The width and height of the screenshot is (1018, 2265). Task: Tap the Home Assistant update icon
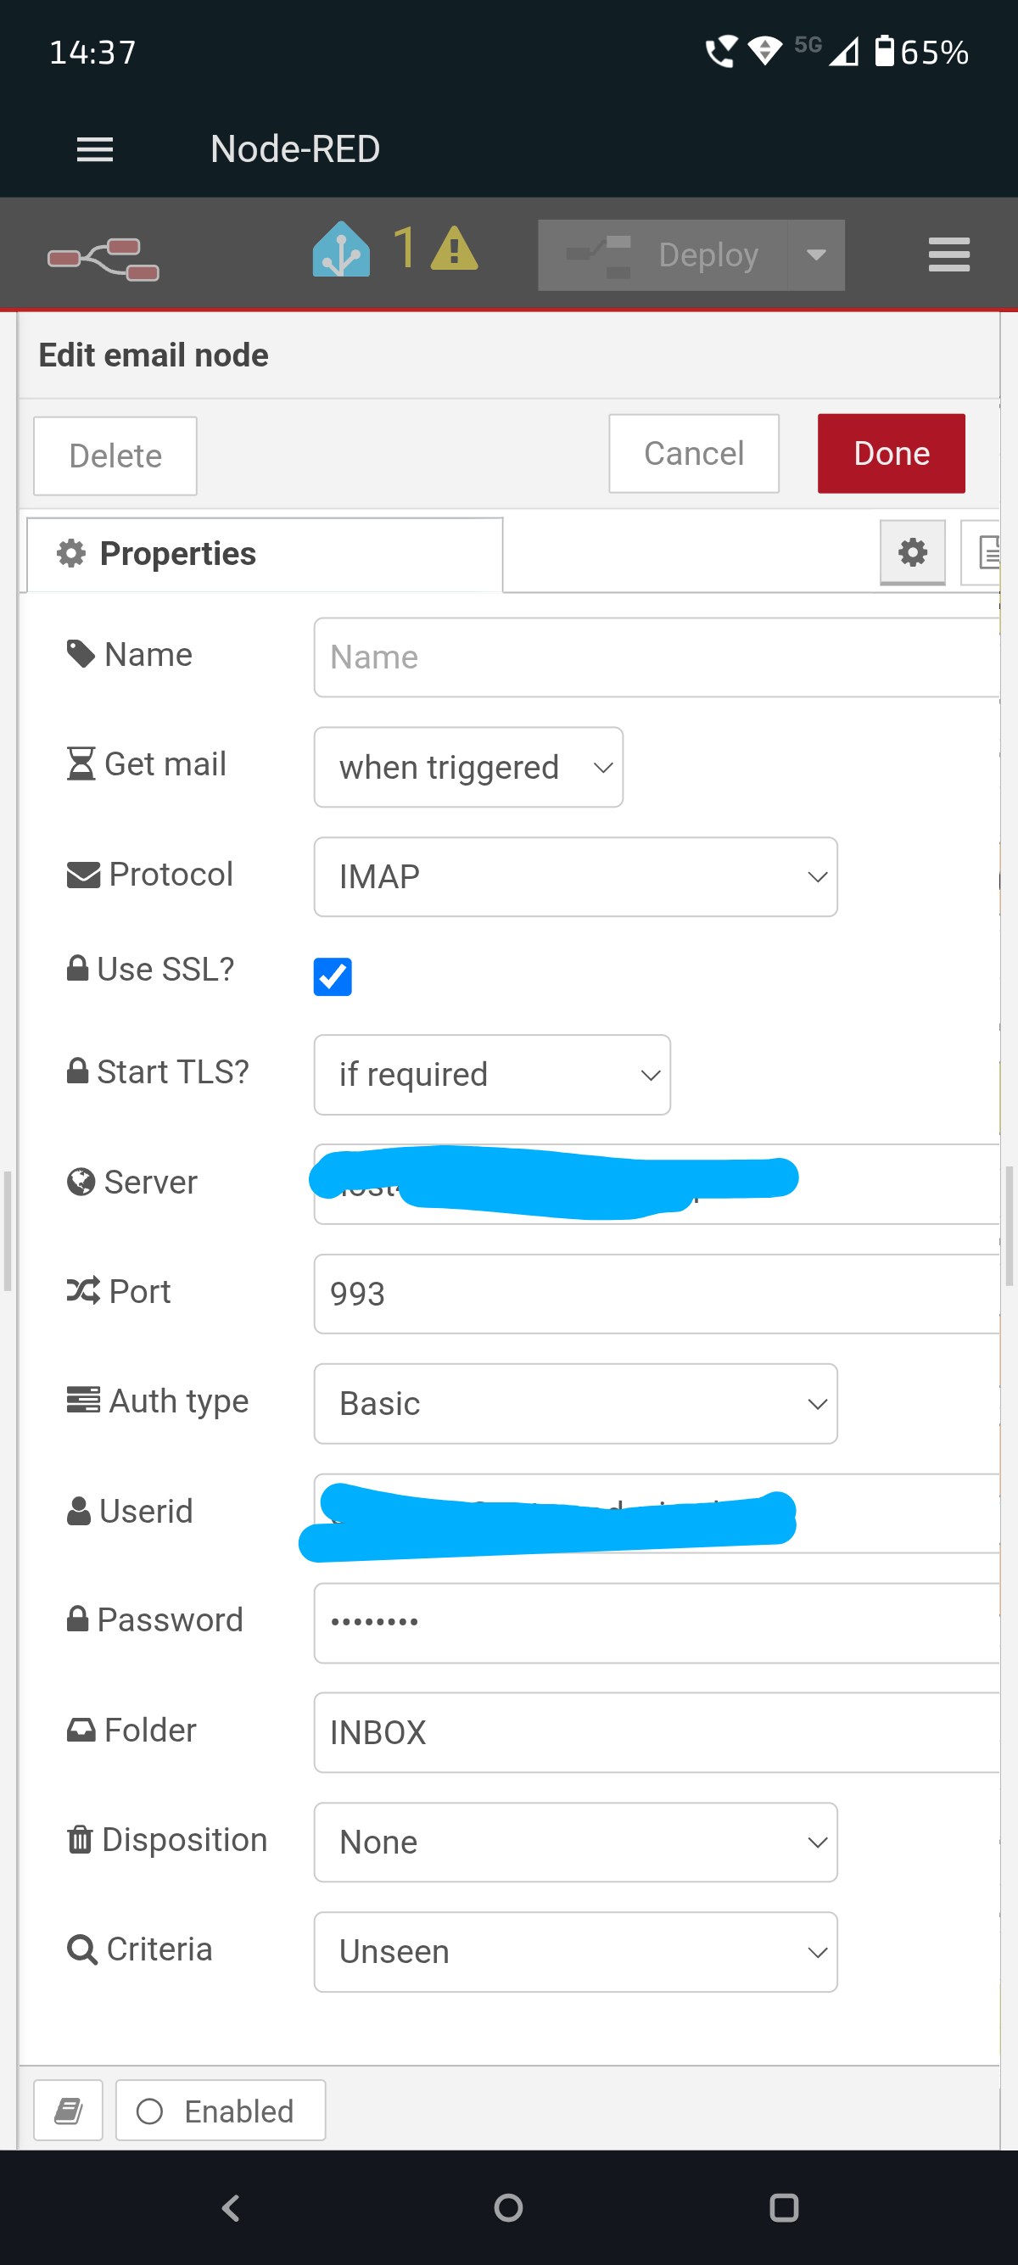tap(341, 249)
